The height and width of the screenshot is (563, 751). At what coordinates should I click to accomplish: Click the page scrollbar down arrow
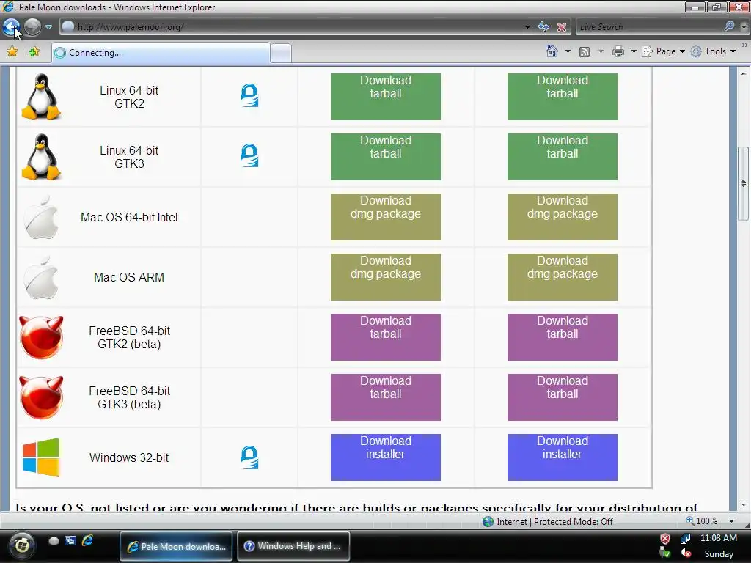744,505
